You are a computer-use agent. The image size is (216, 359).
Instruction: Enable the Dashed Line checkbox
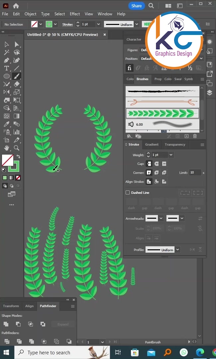pos(128,192)
